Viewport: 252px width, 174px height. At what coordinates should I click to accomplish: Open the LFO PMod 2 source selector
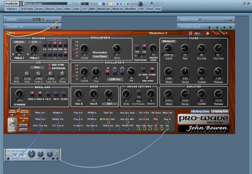[34, 42]
